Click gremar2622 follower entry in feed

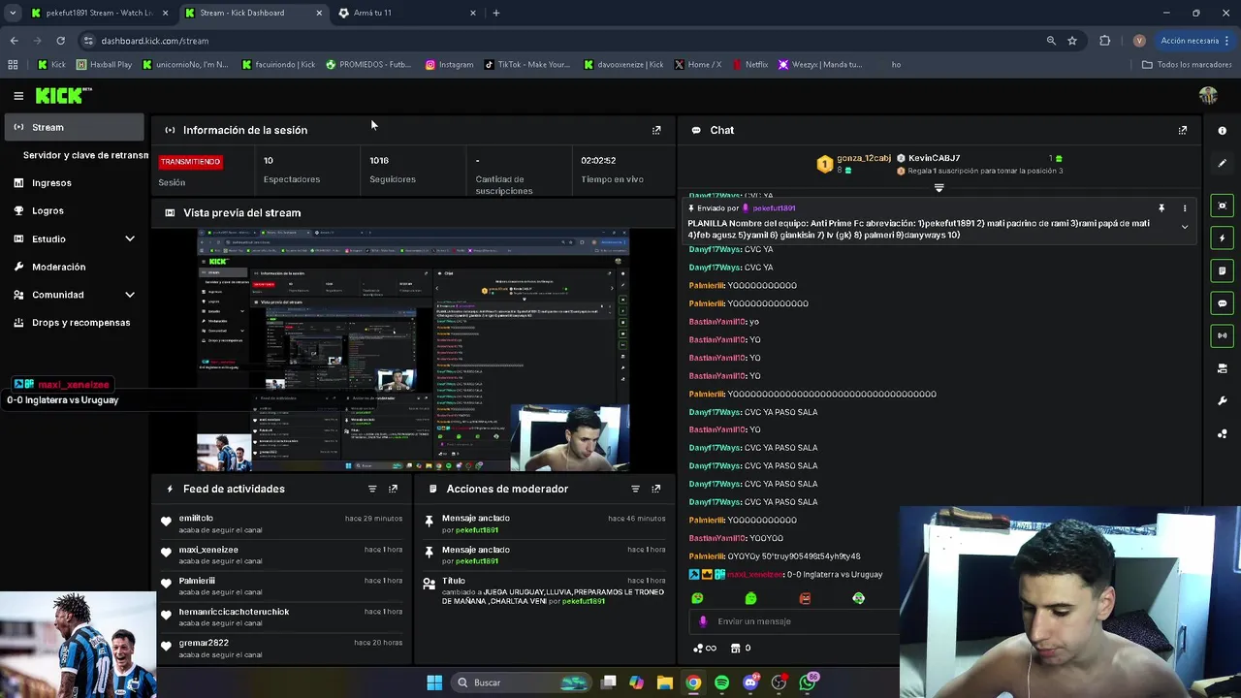[x=204, y=643]
